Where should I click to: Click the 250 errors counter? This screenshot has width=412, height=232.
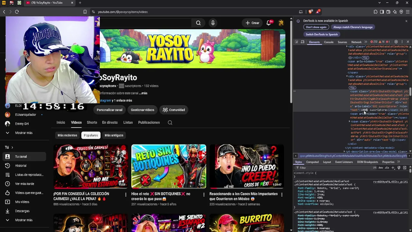pos(374,42)
